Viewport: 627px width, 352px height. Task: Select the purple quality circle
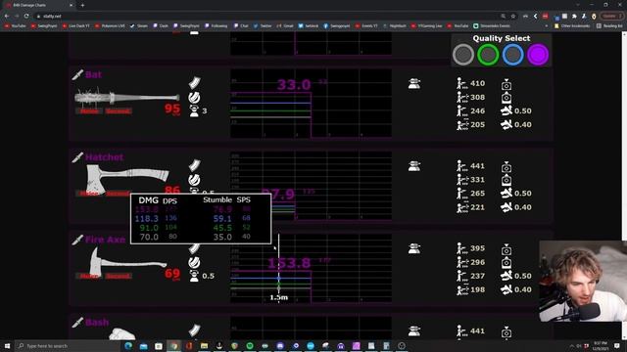point(538,55)
